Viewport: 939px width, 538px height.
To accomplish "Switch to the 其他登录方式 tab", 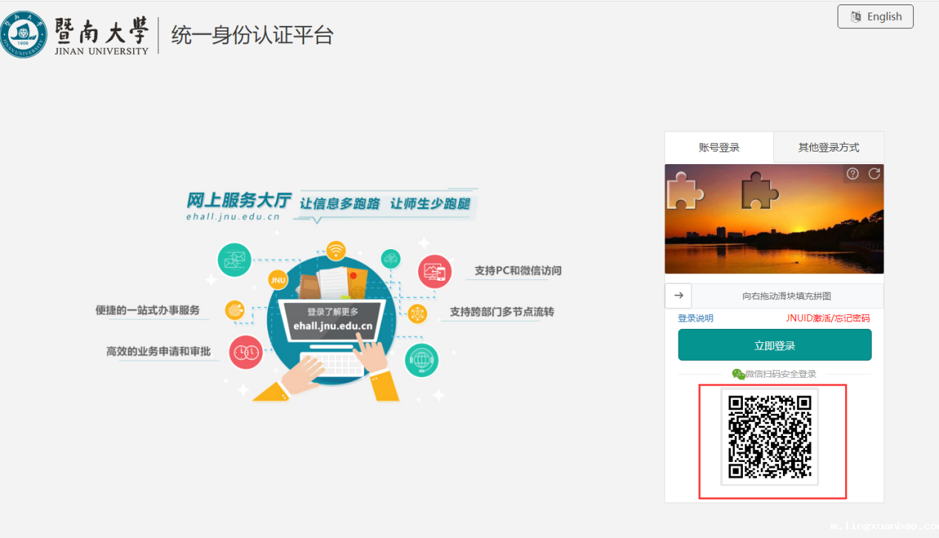I will click(x=829, y=147).
